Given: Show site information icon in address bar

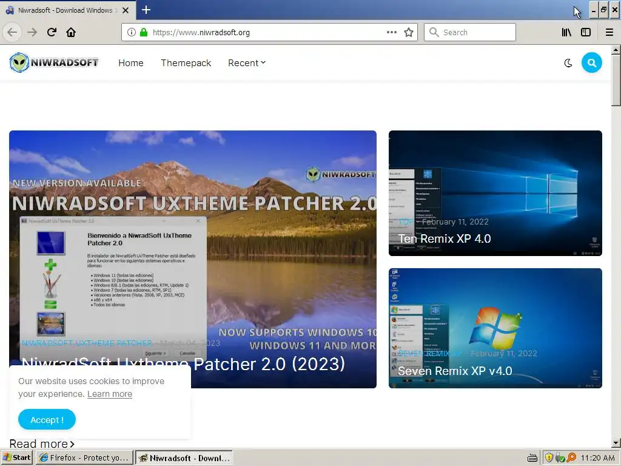Looking at the screenshot, I should [132, 32].
